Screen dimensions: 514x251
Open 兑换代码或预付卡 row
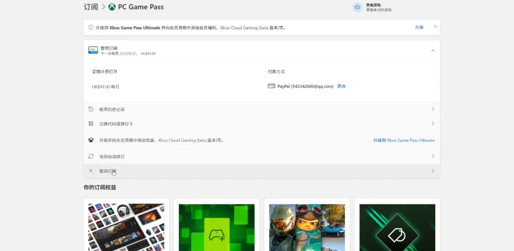tap(262, 123)
